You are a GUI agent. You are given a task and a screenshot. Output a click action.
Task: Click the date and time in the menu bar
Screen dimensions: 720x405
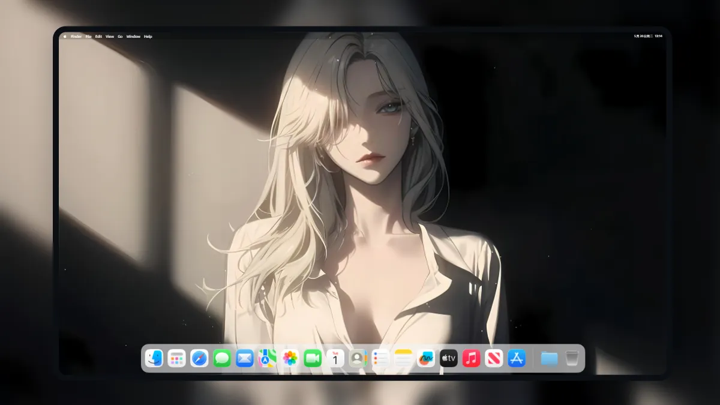(x=648, y=37)
